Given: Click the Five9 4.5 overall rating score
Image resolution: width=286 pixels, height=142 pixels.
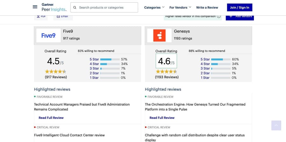Looking at the screenshot, I should (55, 61).
